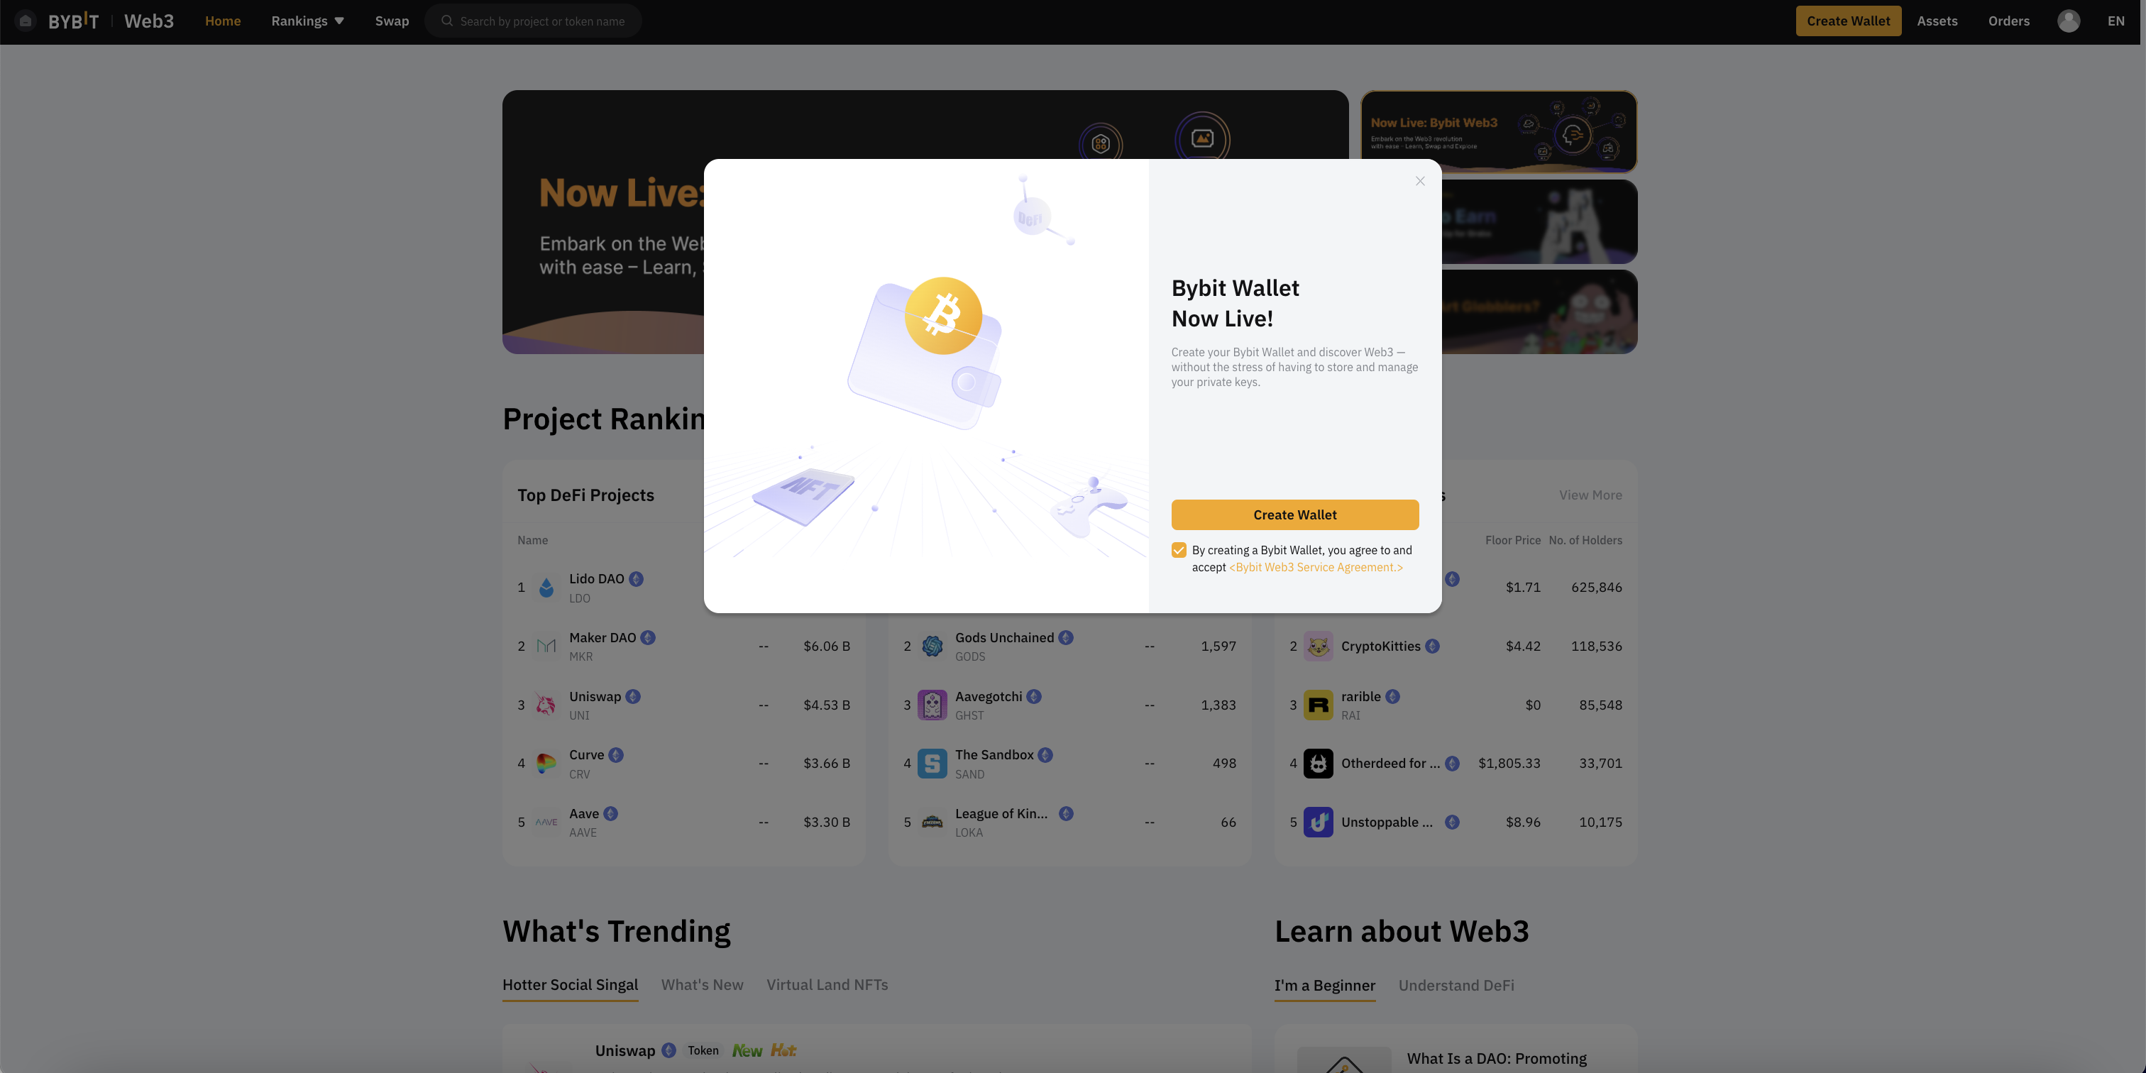The height and width of the screenshot is (1073, 2146).
Task: Click the Maker DAO logo icon
Action: point(546,646)
